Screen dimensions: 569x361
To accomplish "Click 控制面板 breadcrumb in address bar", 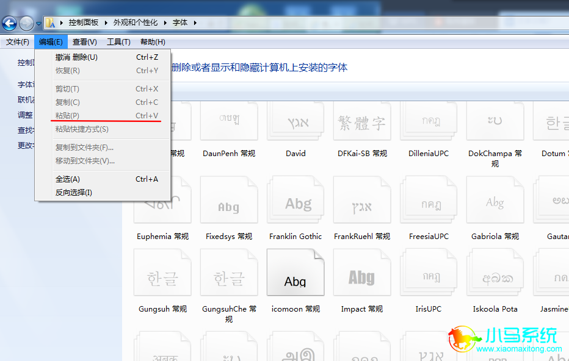I will pyautogui.click(x=84, y=23).
